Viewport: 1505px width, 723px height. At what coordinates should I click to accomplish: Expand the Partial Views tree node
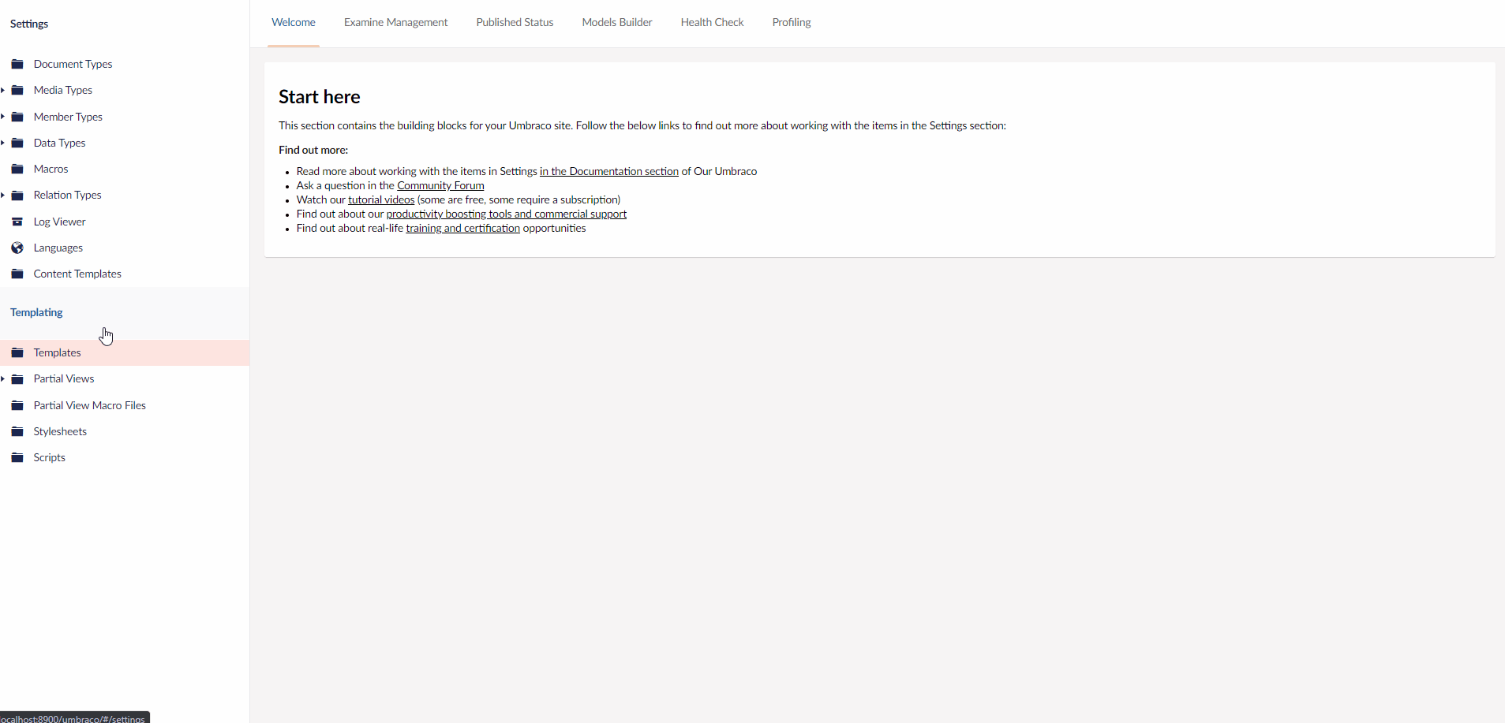click(x=3, y=378)
